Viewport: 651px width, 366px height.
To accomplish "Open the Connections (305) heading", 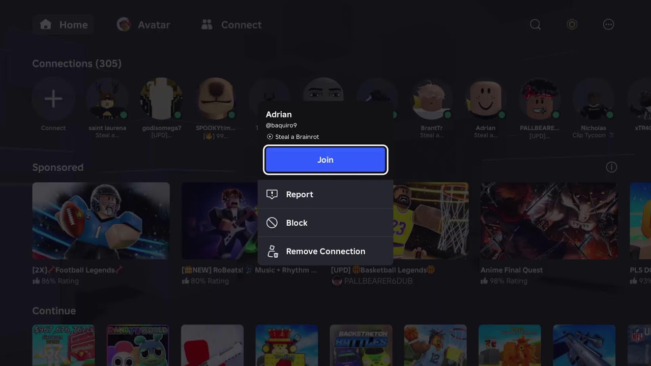I will [77, 64].
